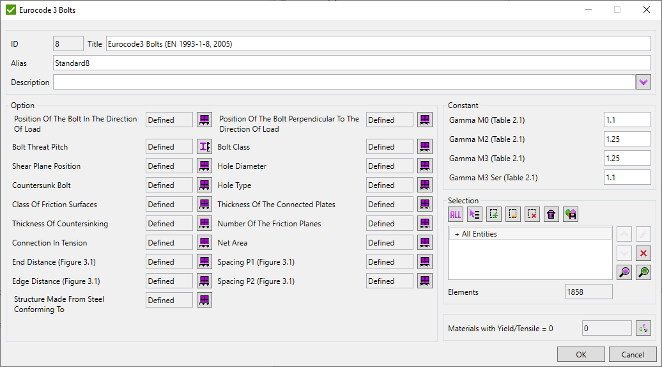
Task: Click the ID field showing 8
Action: [68, 44]
